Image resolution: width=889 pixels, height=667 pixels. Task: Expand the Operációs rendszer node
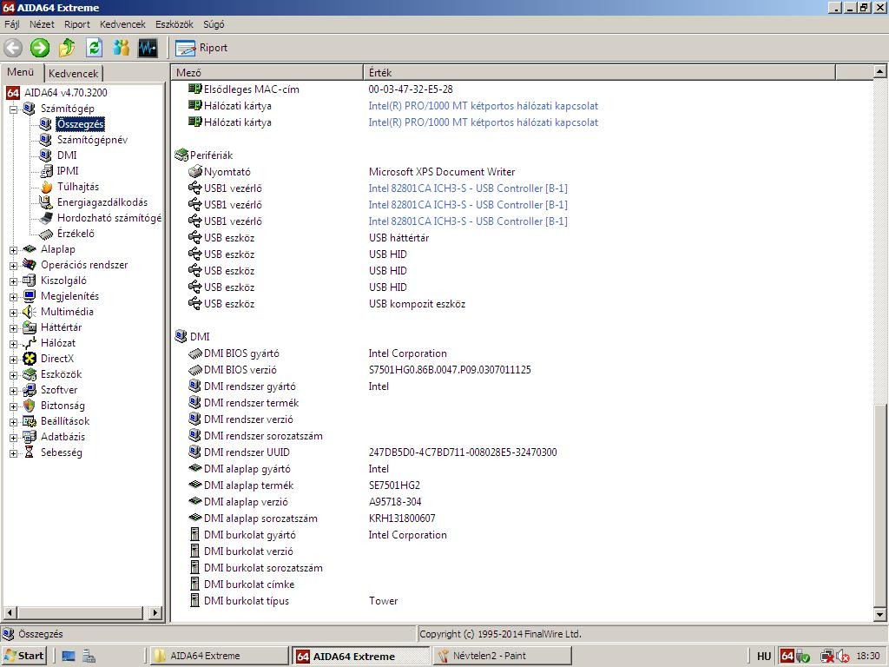pos(14,266)
